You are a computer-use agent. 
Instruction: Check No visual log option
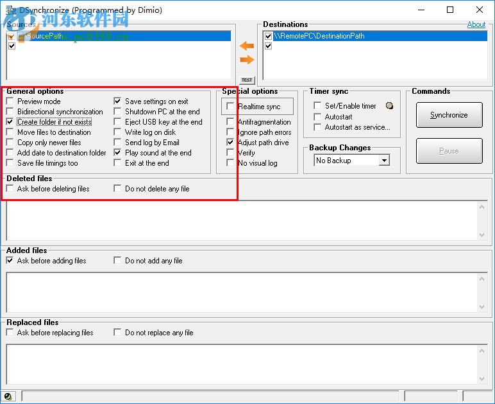(230, 162)
